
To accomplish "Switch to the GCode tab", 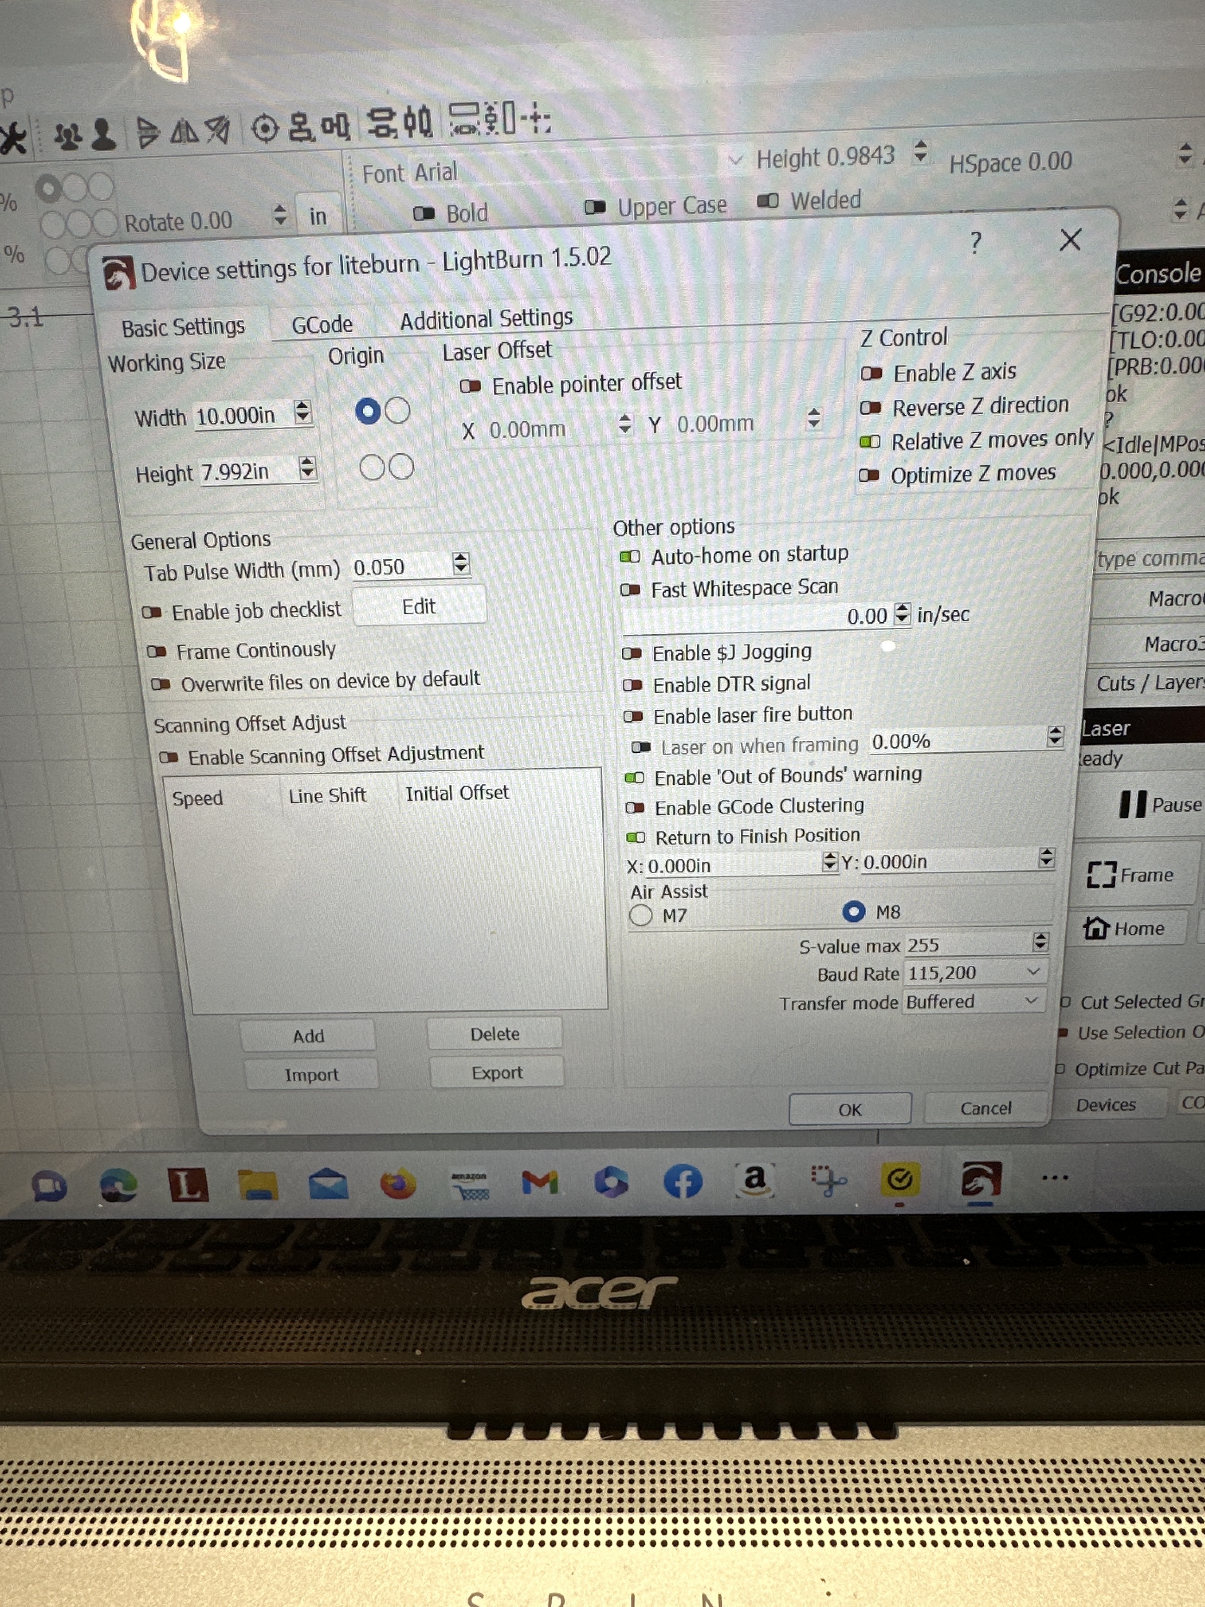I will (322, 324).
